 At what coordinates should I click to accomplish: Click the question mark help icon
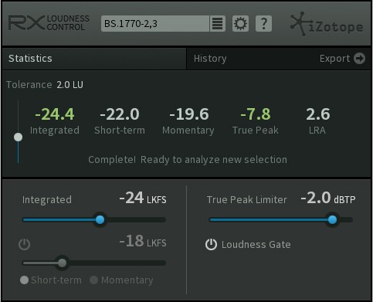263,24
